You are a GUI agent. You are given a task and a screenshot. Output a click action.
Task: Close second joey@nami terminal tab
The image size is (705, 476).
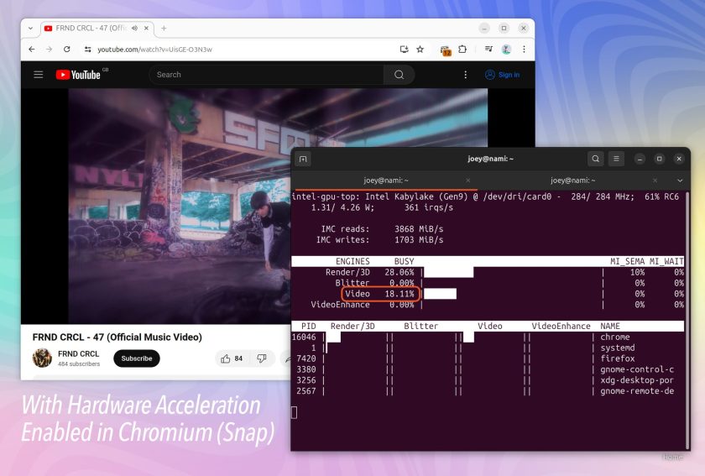(x=655, y=180)
